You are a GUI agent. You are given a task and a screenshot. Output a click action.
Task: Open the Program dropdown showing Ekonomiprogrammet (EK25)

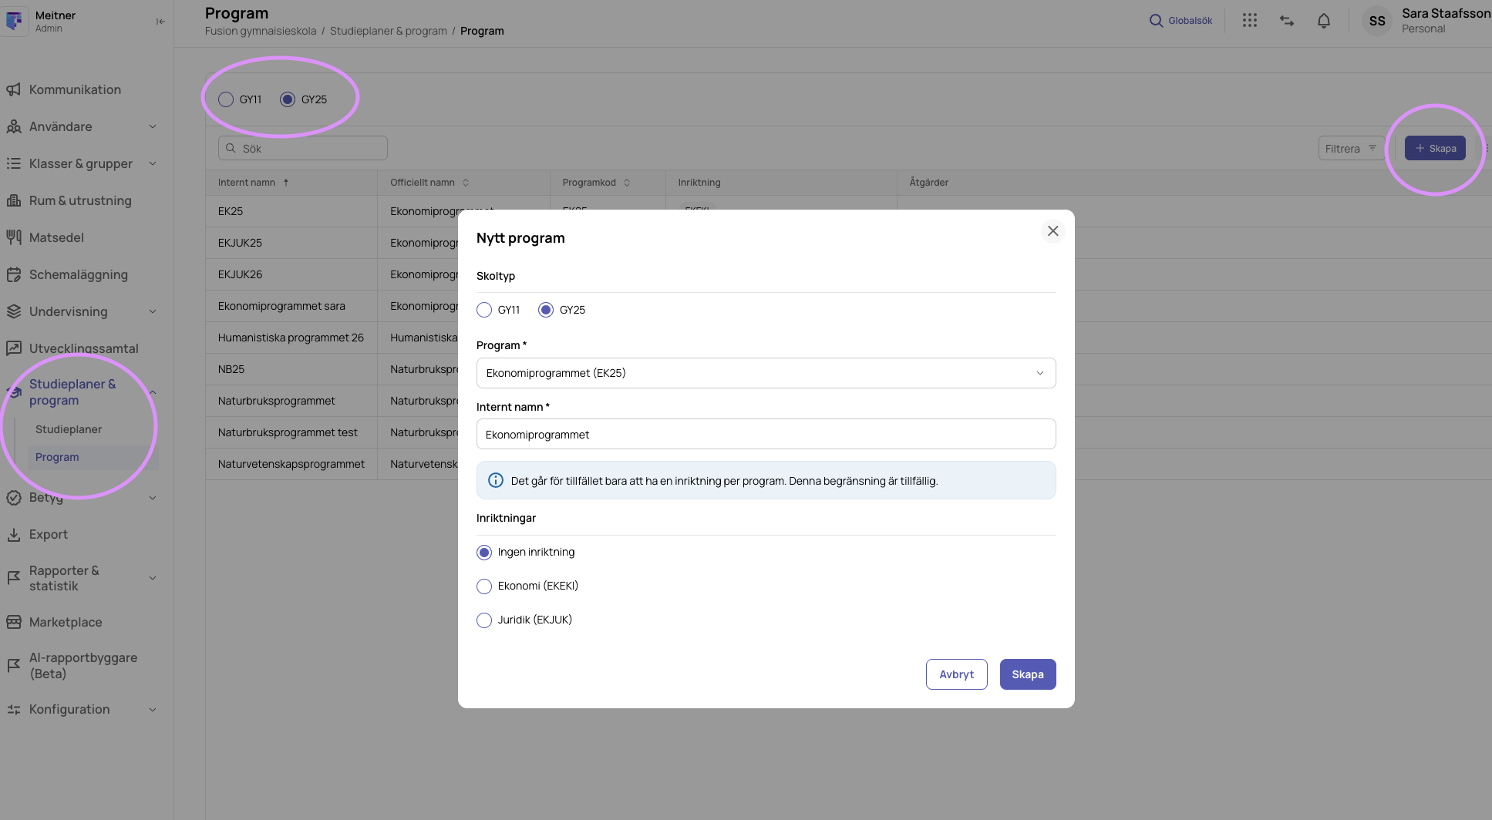[766, 373]
